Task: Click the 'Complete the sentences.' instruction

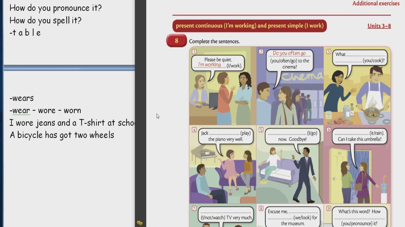Action: pyautogui.click(x=214, y=41)
